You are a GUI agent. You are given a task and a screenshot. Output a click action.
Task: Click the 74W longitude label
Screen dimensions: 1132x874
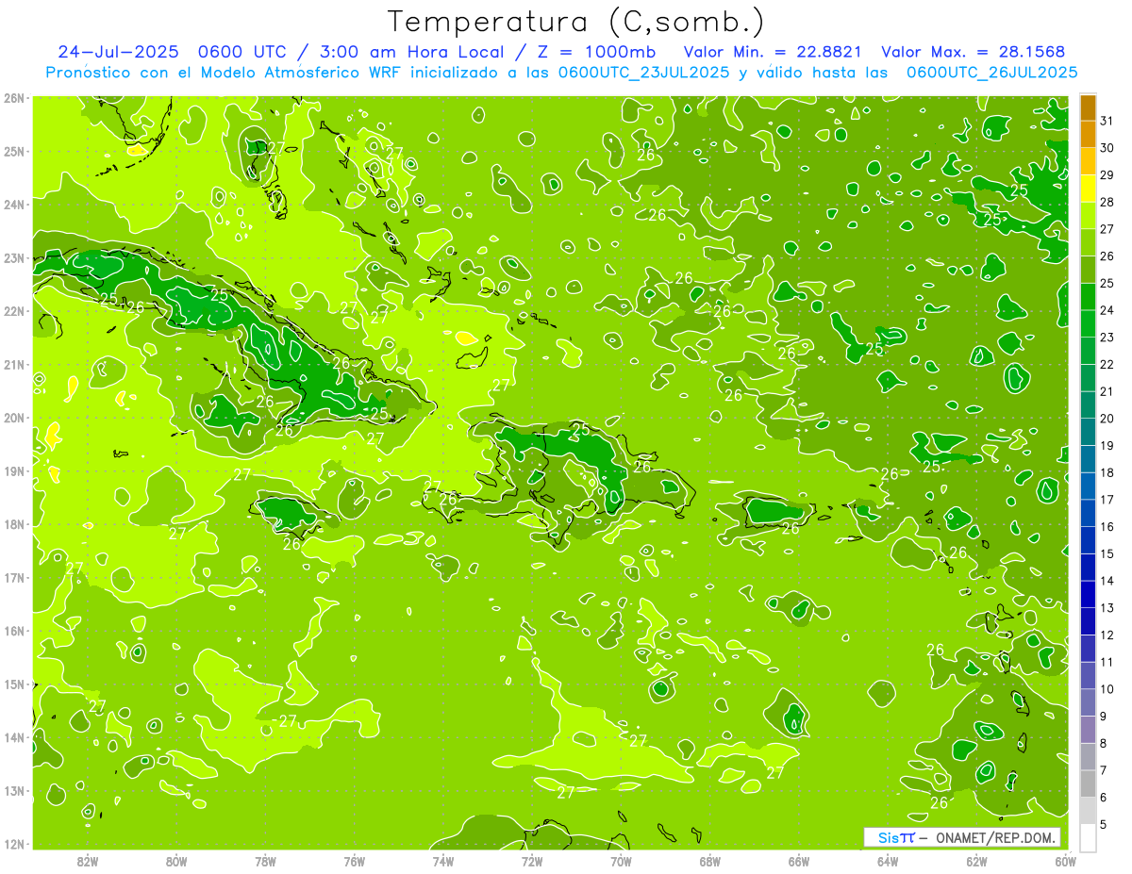(443, 861)
